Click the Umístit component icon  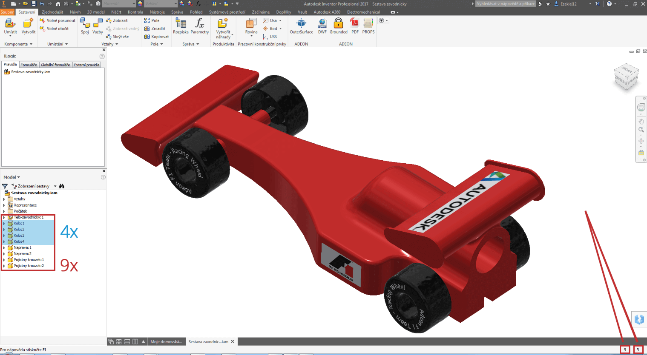coord(10,23)
